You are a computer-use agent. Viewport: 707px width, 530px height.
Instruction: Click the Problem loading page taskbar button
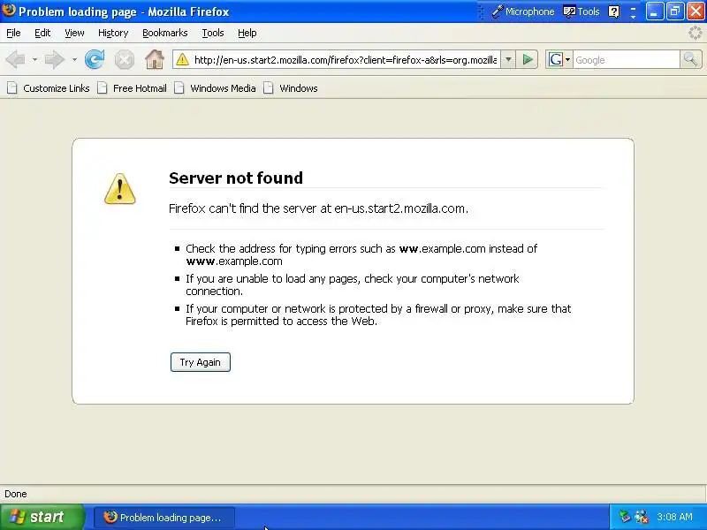pyautogui.click(x=164, y=518)
